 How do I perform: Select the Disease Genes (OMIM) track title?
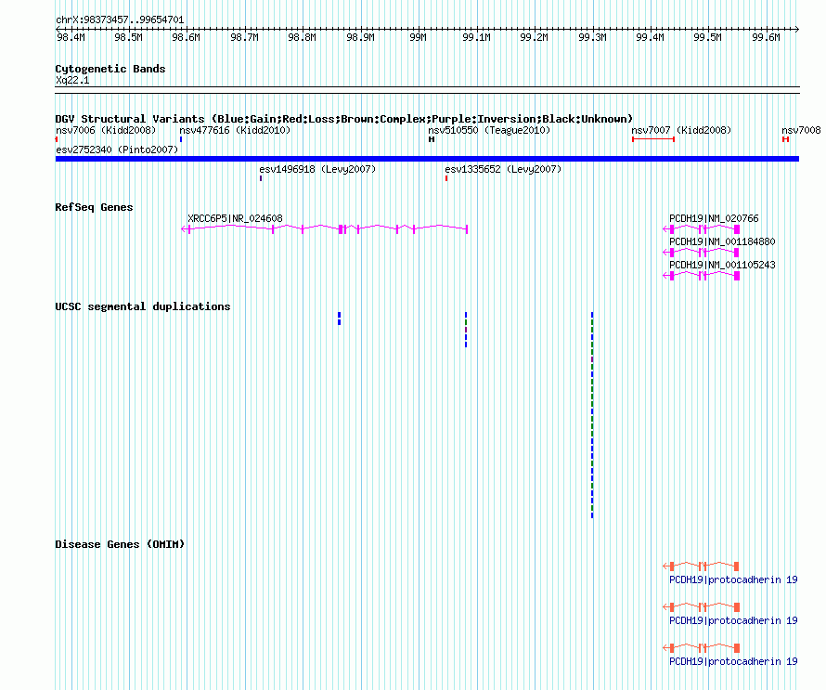120,544
